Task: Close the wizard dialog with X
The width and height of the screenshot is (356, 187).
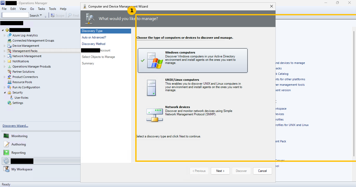Action: coord(271,6)
